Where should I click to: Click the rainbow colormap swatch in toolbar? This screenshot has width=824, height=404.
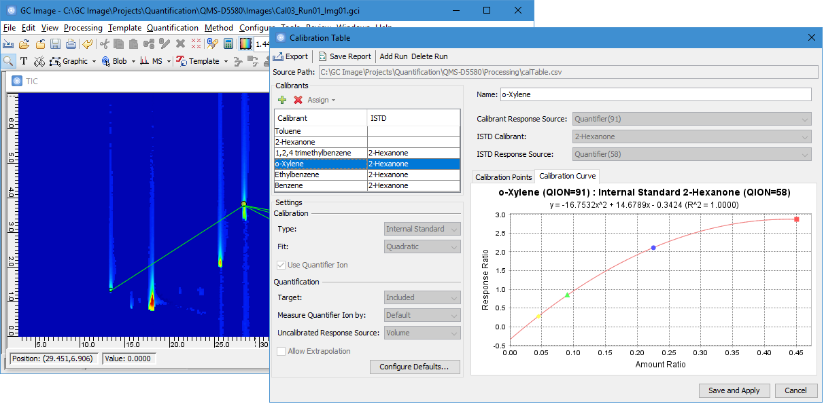coord(246,43)
